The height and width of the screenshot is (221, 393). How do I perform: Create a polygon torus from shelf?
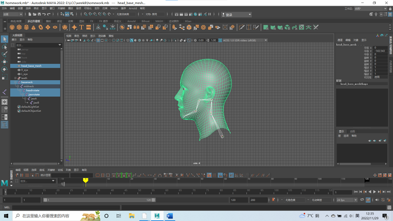40,27
